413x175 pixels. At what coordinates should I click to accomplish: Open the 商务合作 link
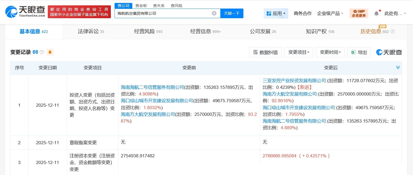[303, 13]
